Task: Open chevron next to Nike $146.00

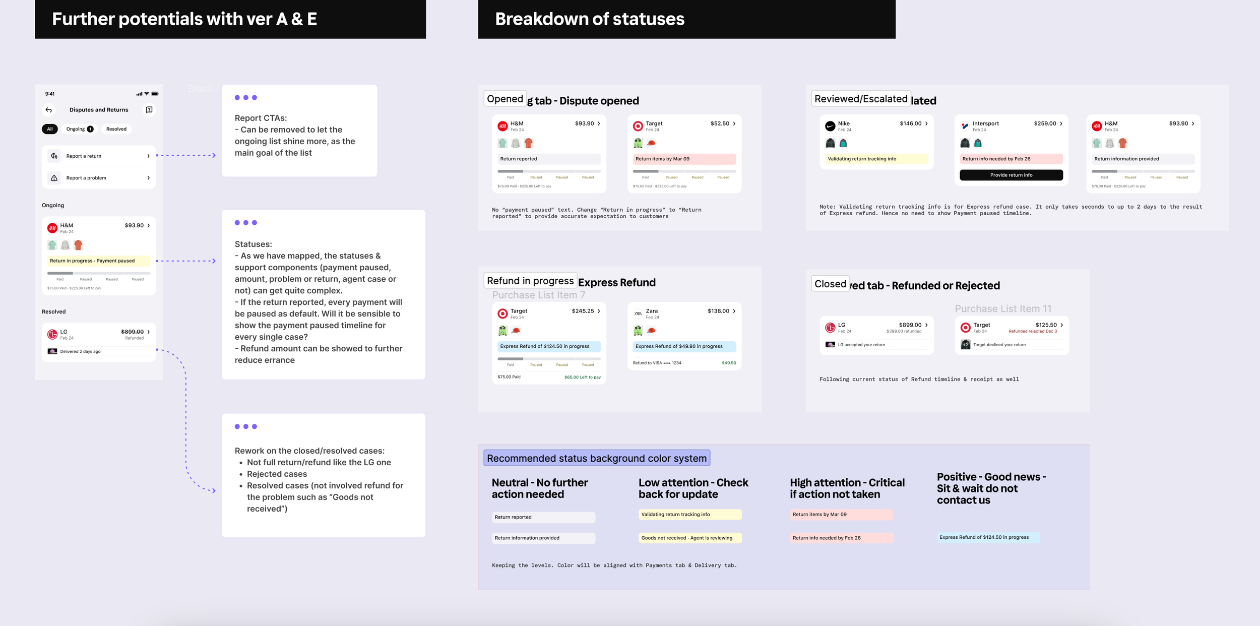Action: tap(926, 123)
